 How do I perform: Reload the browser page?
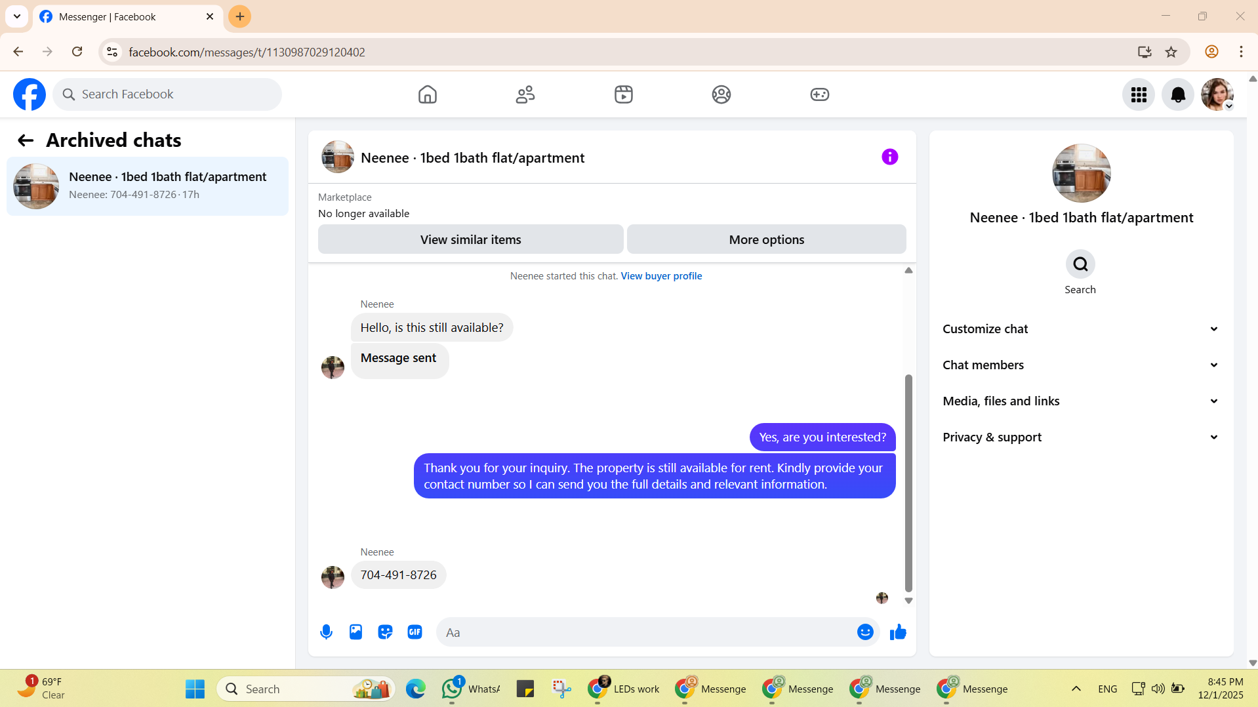click(77, 52)
